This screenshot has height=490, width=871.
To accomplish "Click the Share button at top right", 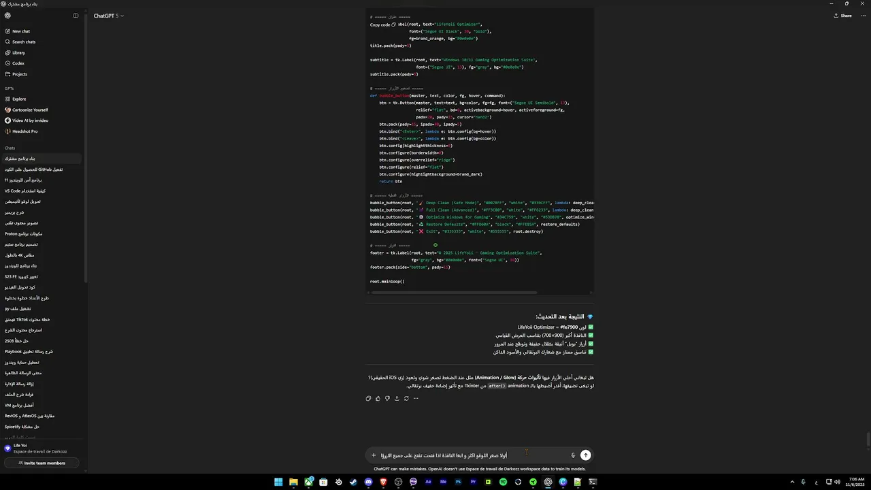I will click(842, 16).
